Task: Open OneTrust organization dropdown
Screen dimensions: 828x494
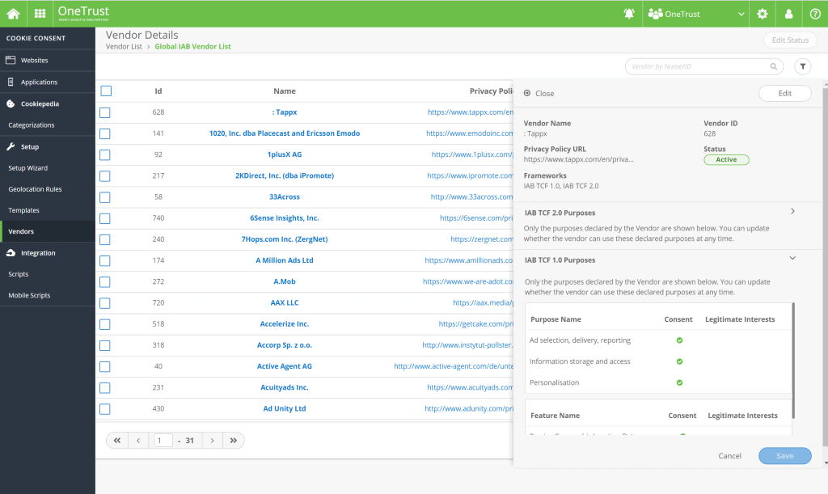Action: [x=696, y=14]
